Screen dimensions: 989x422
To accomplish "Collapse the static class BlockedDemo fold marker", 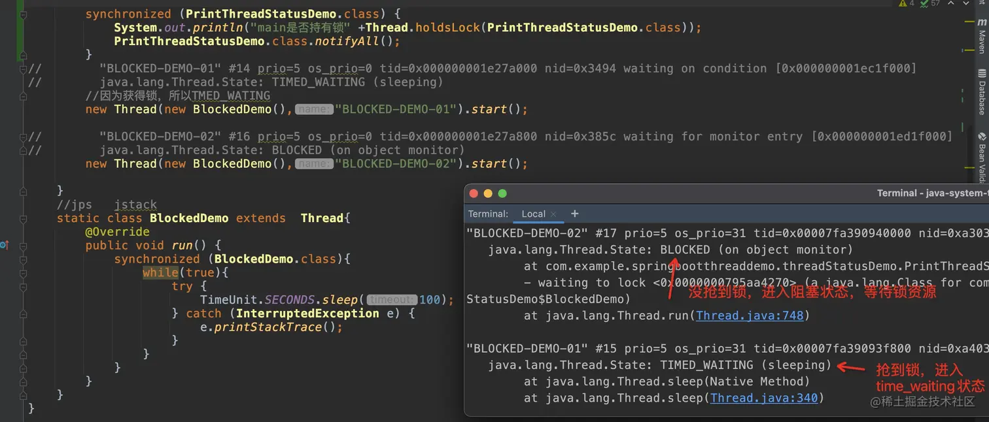I will tap(24, 218).
